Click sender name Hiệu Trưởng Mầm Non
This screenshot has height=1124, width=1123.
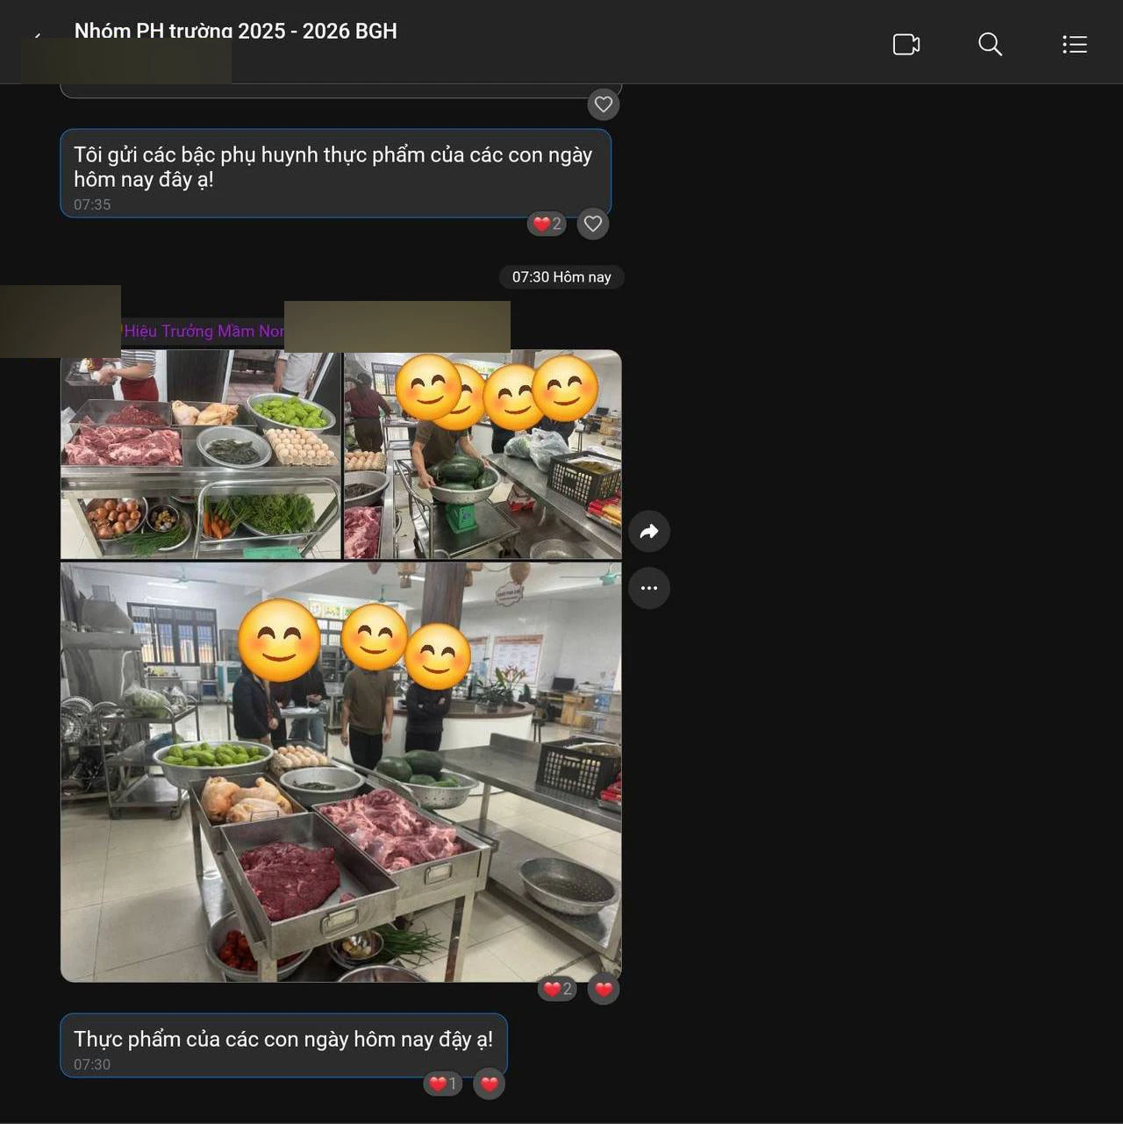pyautogui.click(x=204, y=331)
